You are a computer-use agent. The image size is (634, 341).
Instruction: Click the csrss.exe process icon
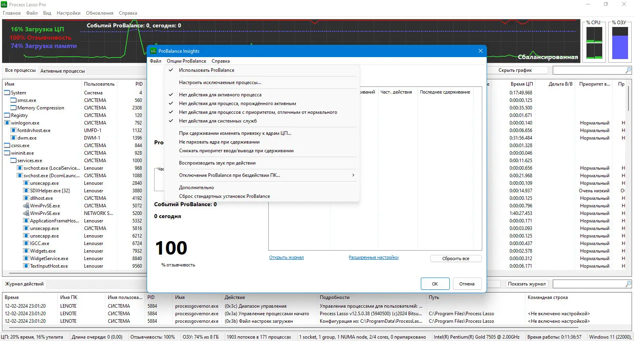point(7,146)
